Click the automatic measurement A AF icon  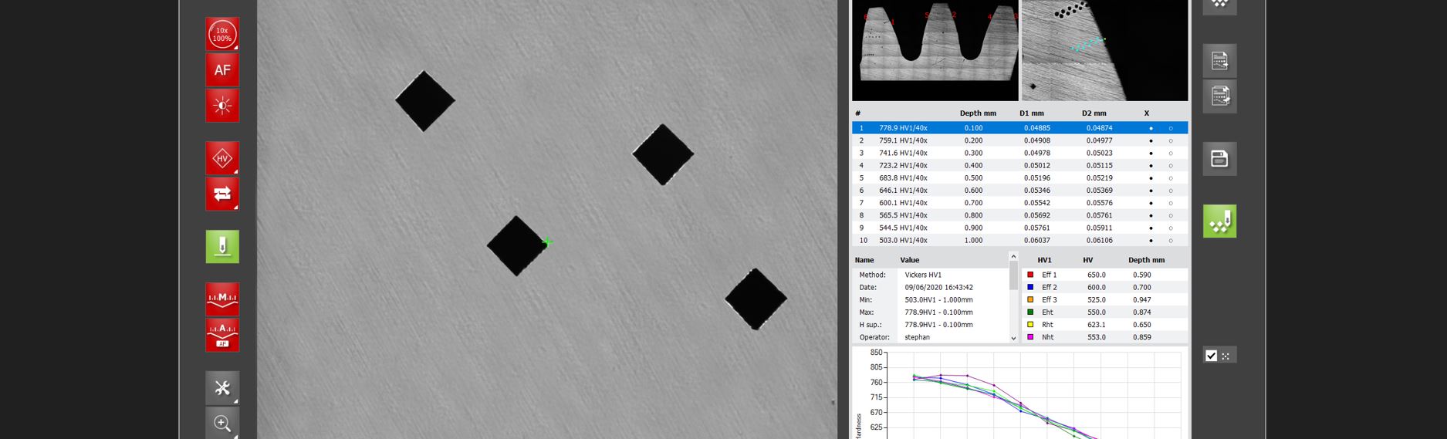click(222, 335)
